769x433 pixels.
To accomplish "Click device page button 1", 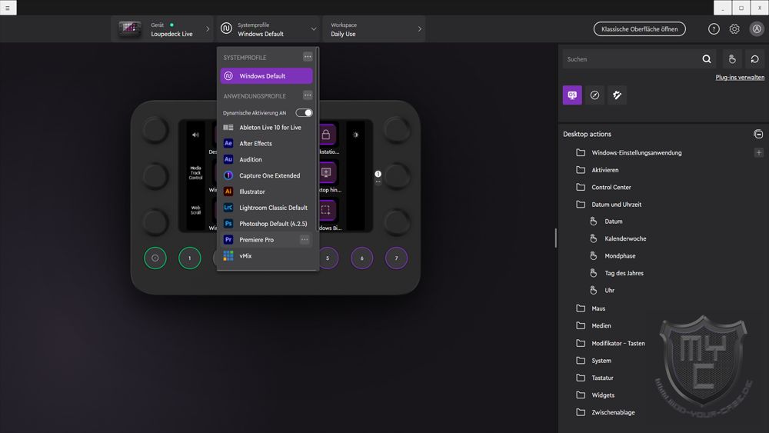I will [190, 258].
